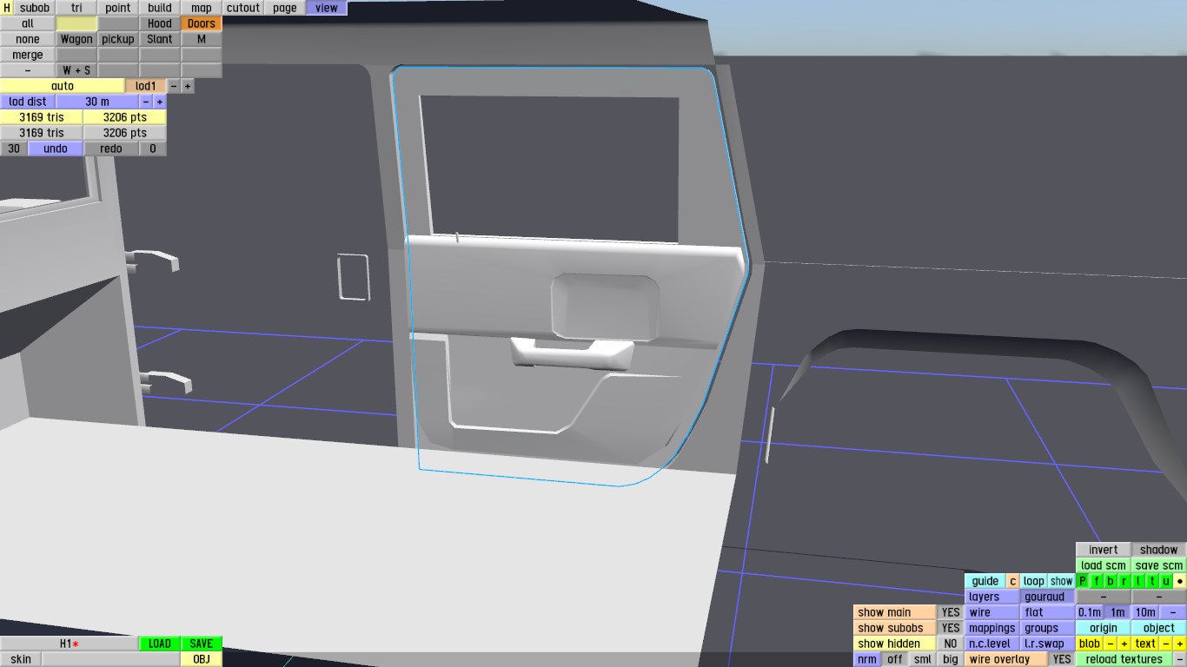Viewport: 1187px width, 667px height.
Task: Click the merge button
Action: [28, 55]
